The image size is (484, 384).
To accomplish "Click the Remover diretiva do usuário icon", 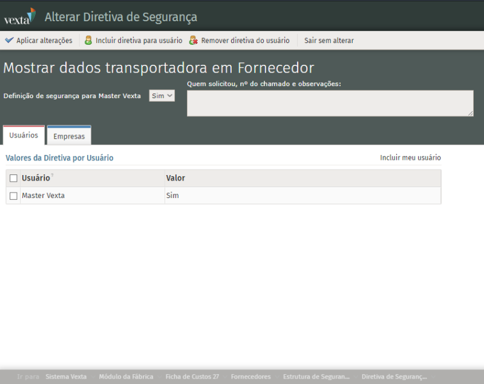I will click(194, 41).
